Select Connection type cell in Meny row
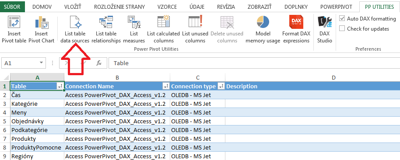Screen dimensions: 400x160 198,112
